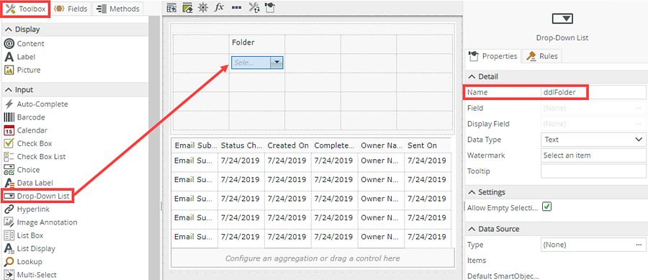Select the Picture control

22,70
